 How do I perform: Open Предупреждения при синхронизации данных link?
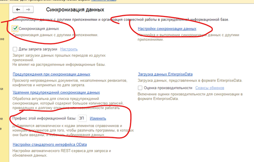tap(51, 74)
